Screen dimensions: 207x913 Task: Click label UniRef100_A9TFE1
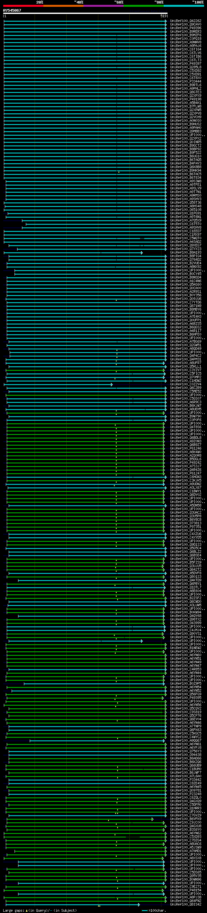186,185
